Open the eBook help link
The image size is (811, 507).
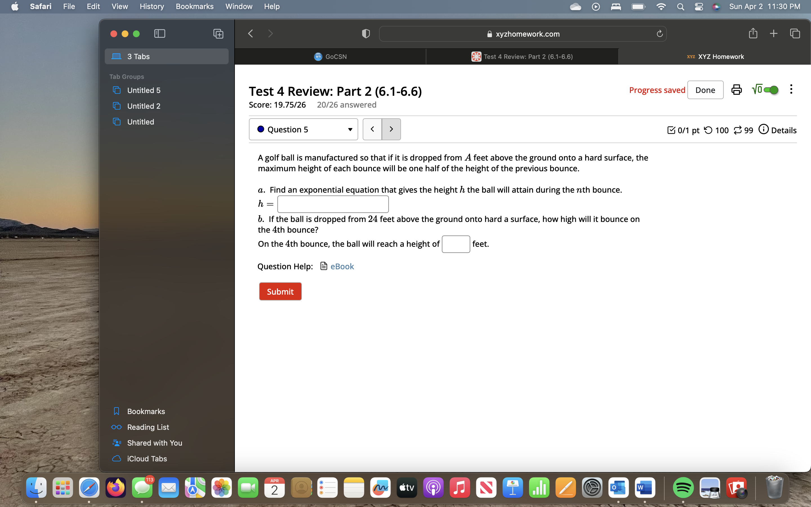[342, 266]
